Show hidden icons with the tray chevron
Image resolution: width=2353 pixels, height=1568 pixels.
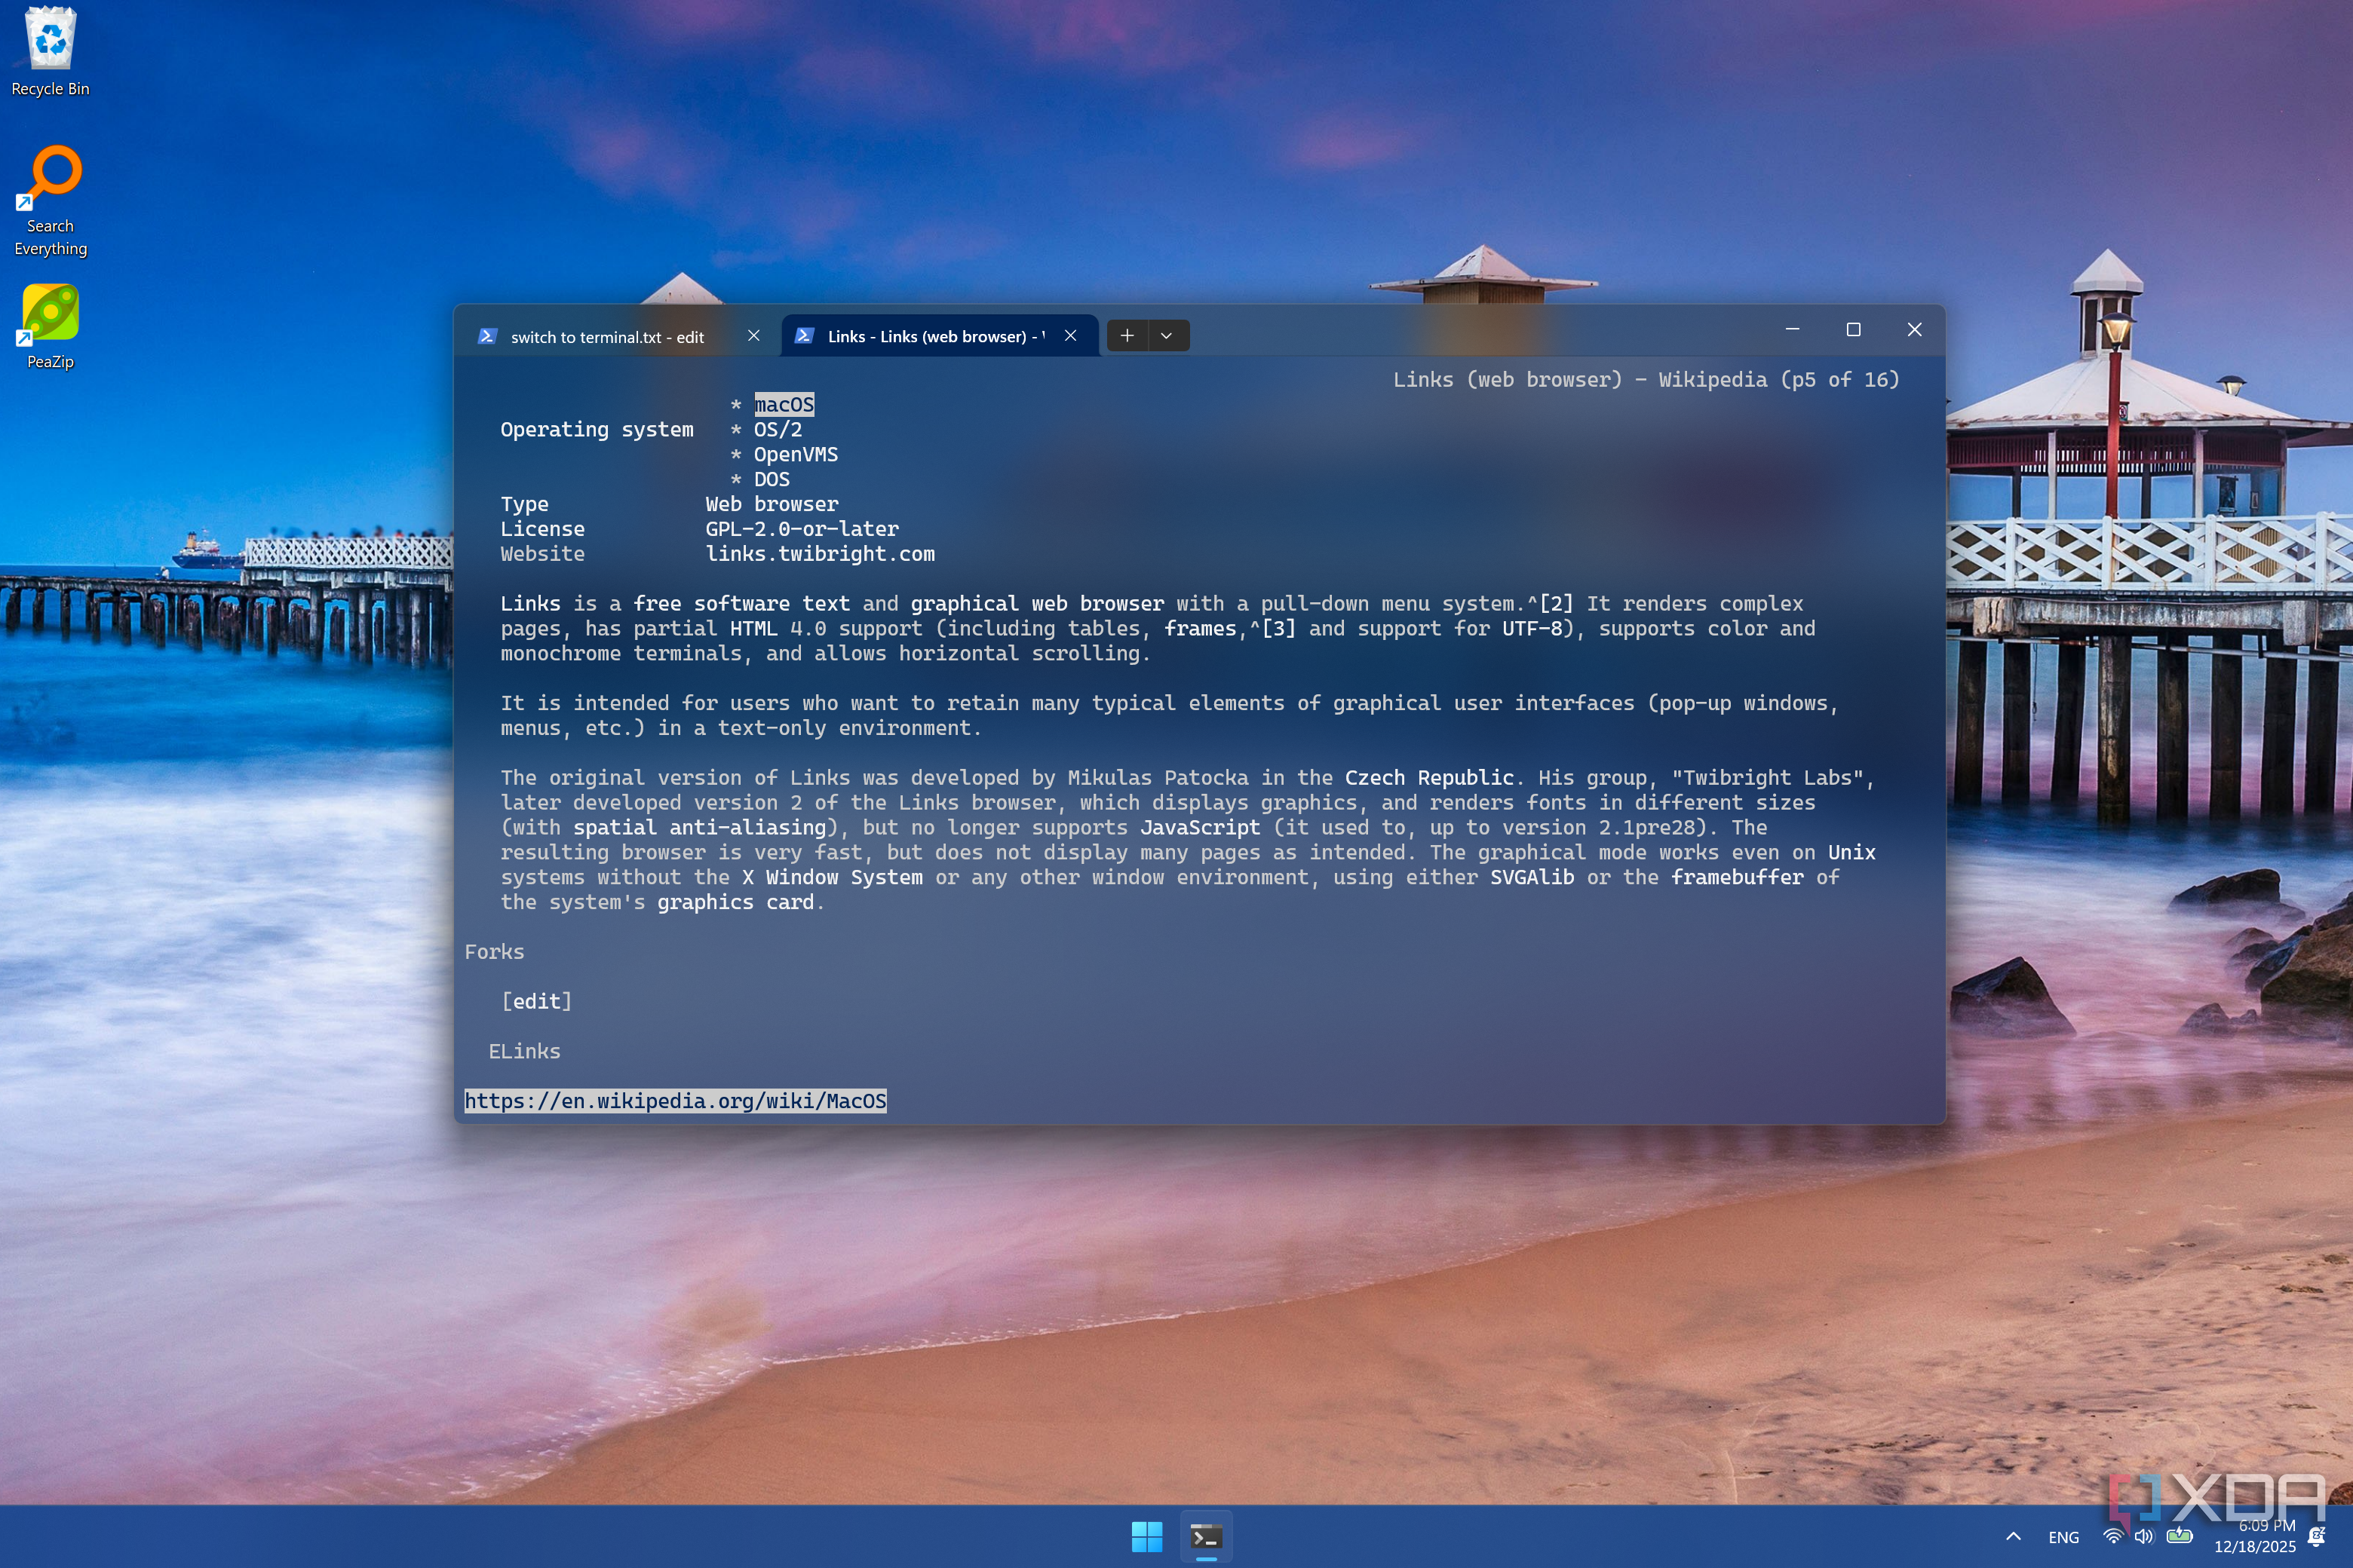[2014, 1537]
